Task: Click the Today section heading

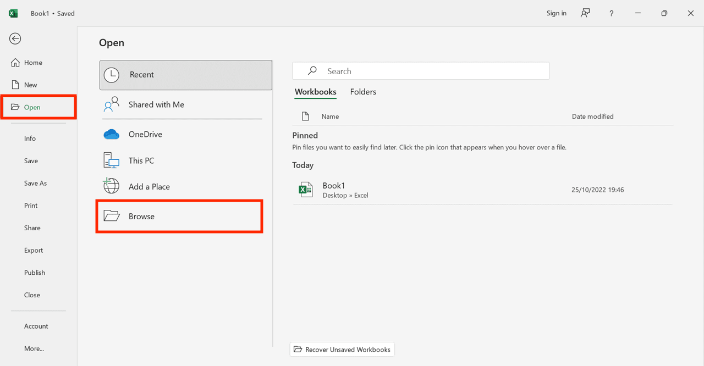Action: coord(303,165)
